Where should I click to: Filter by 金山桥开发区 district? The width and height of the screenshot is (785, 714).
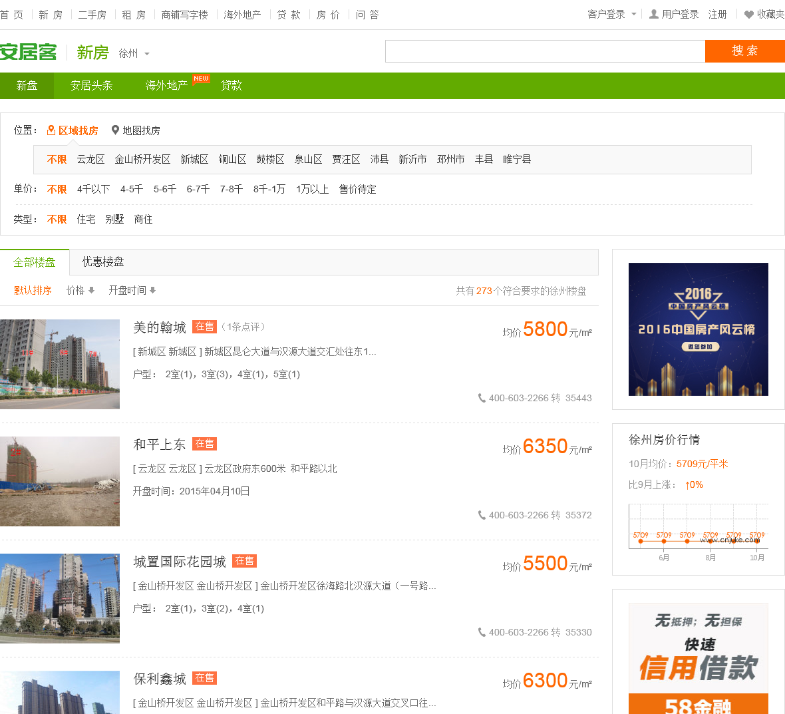pos(142,159)
